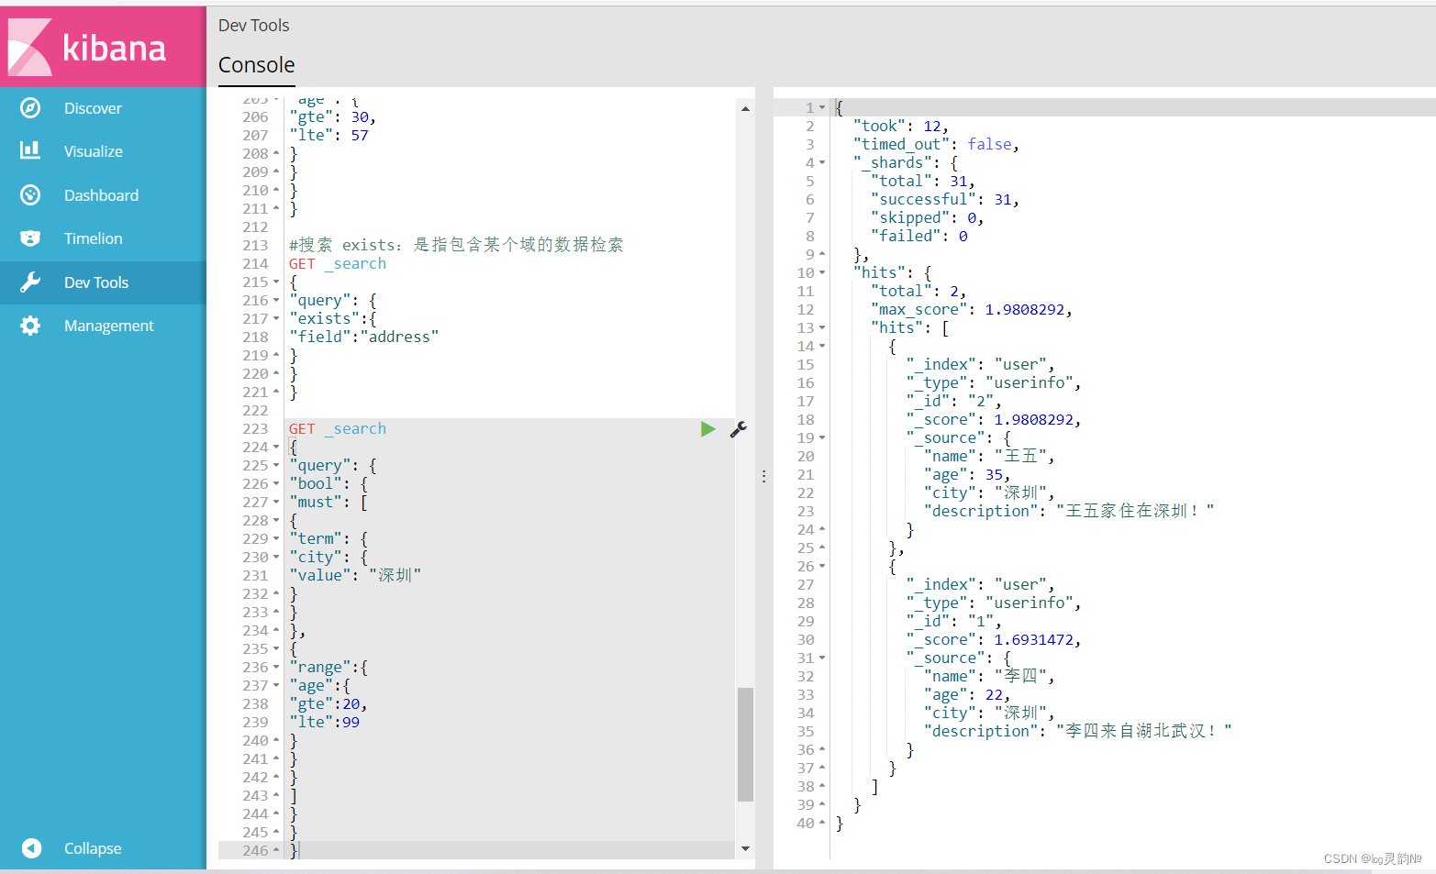The image size is (1436, 874).
Task: Open Dashboard gauge icon
Action: (x=30, y=194)
